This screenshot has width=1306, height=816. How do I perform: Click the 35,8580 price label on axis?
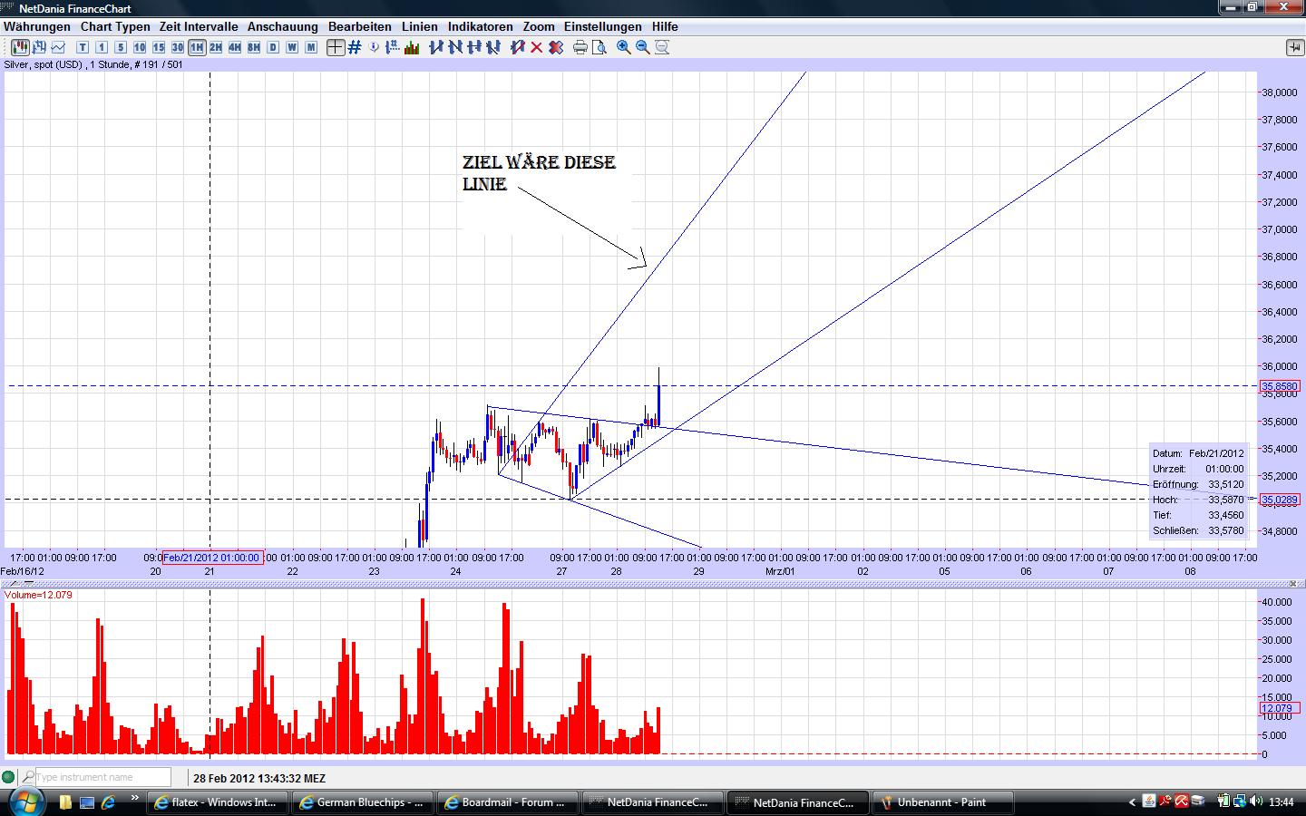(1280, 386)
